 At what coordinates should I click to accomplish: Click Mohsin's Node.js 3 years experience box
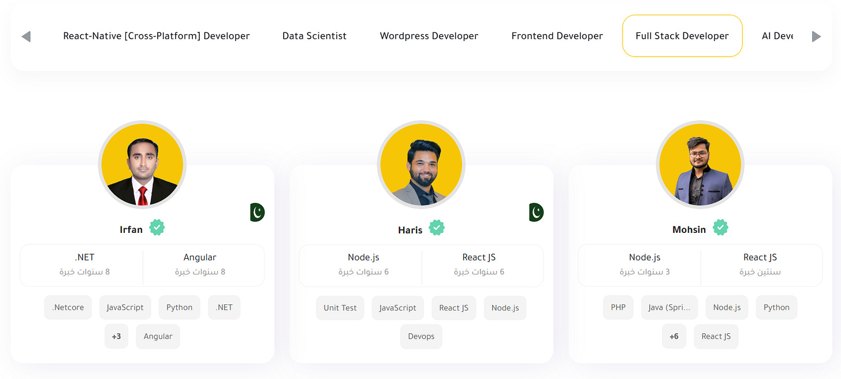(x=645, y=265)
